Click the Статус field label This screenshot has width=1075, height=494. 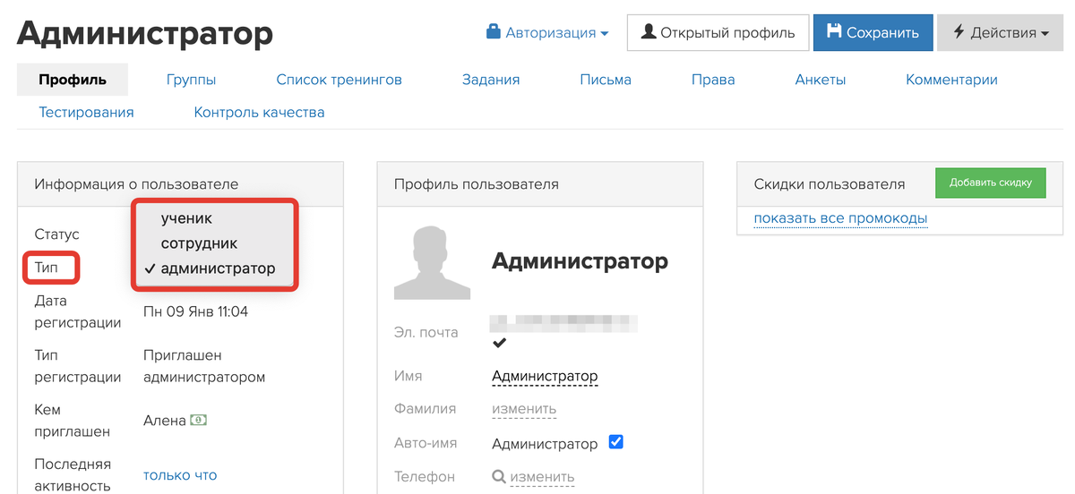56,234
